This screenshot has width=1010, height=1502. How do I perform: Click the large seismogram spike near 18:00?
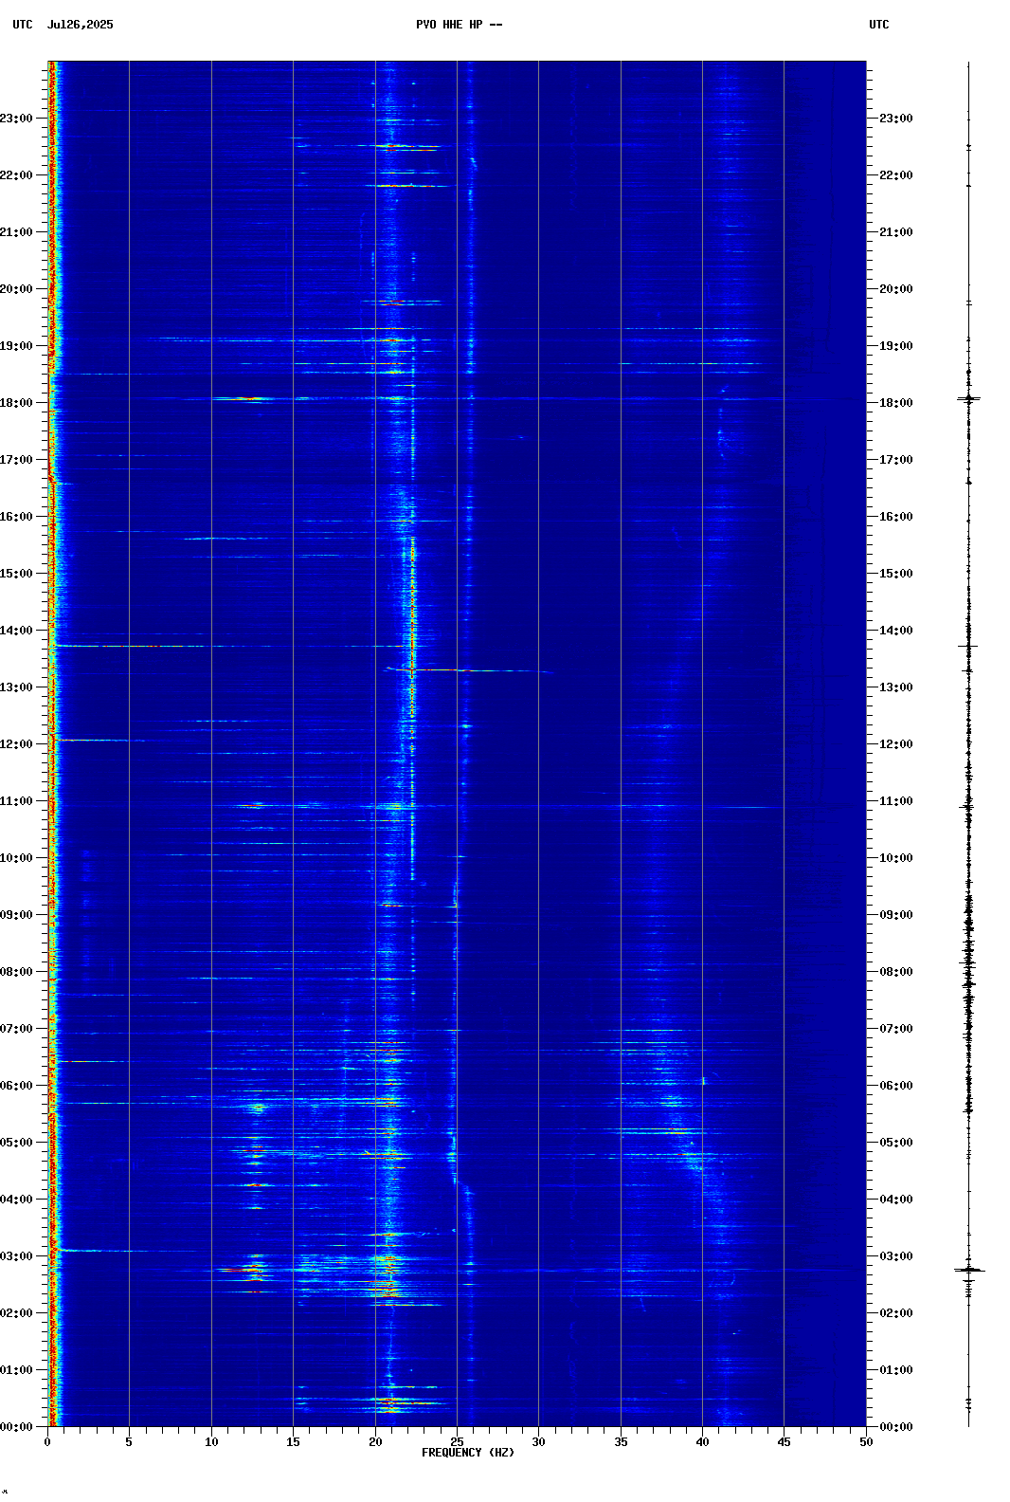coord(968,399)
